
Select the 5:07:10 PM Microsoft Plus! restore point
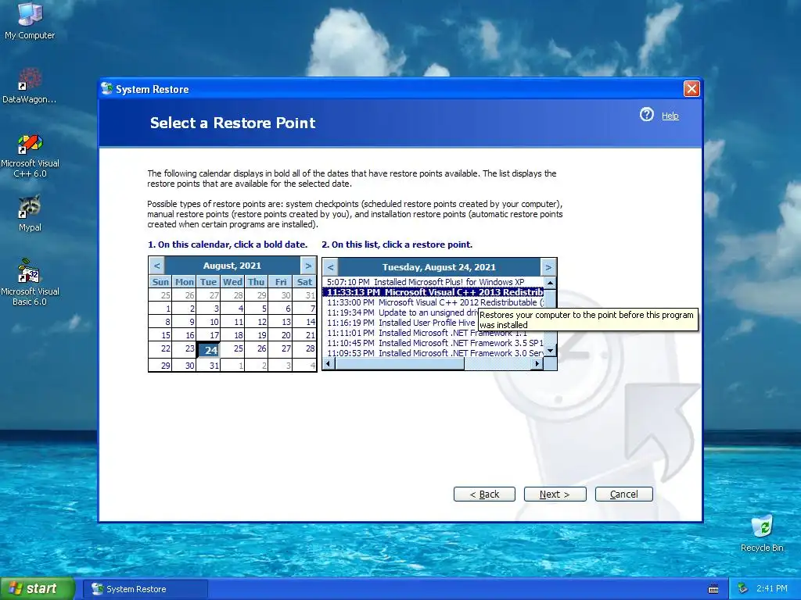433,282
